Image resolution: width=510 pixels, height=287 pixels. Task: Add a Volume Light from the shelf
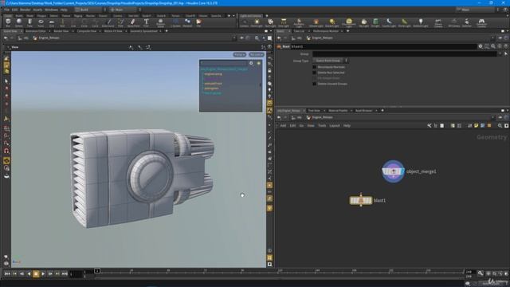(316, 23)
